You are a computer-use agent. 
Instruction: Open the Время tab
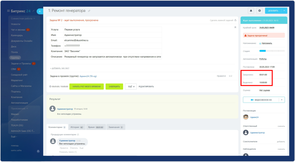click(x=96, y=127)
